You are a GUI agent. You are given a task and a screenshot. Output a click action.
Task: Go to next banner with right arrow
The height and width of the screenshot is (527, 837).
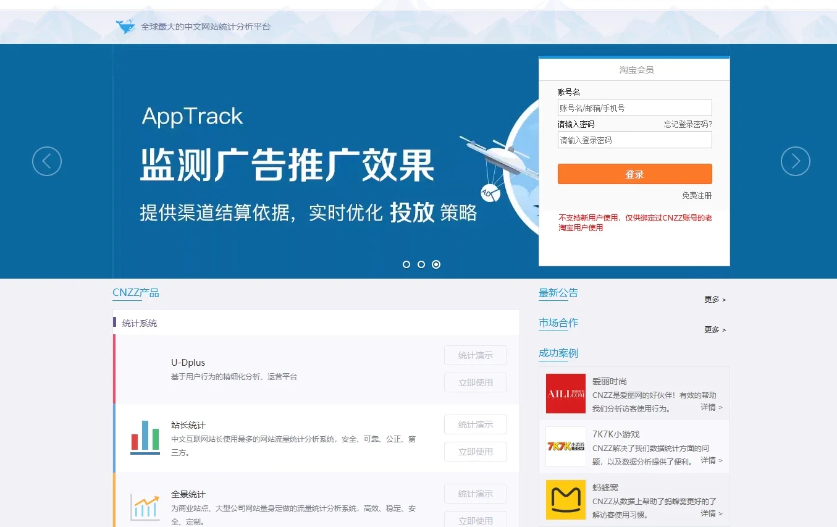tap(795, 161)
